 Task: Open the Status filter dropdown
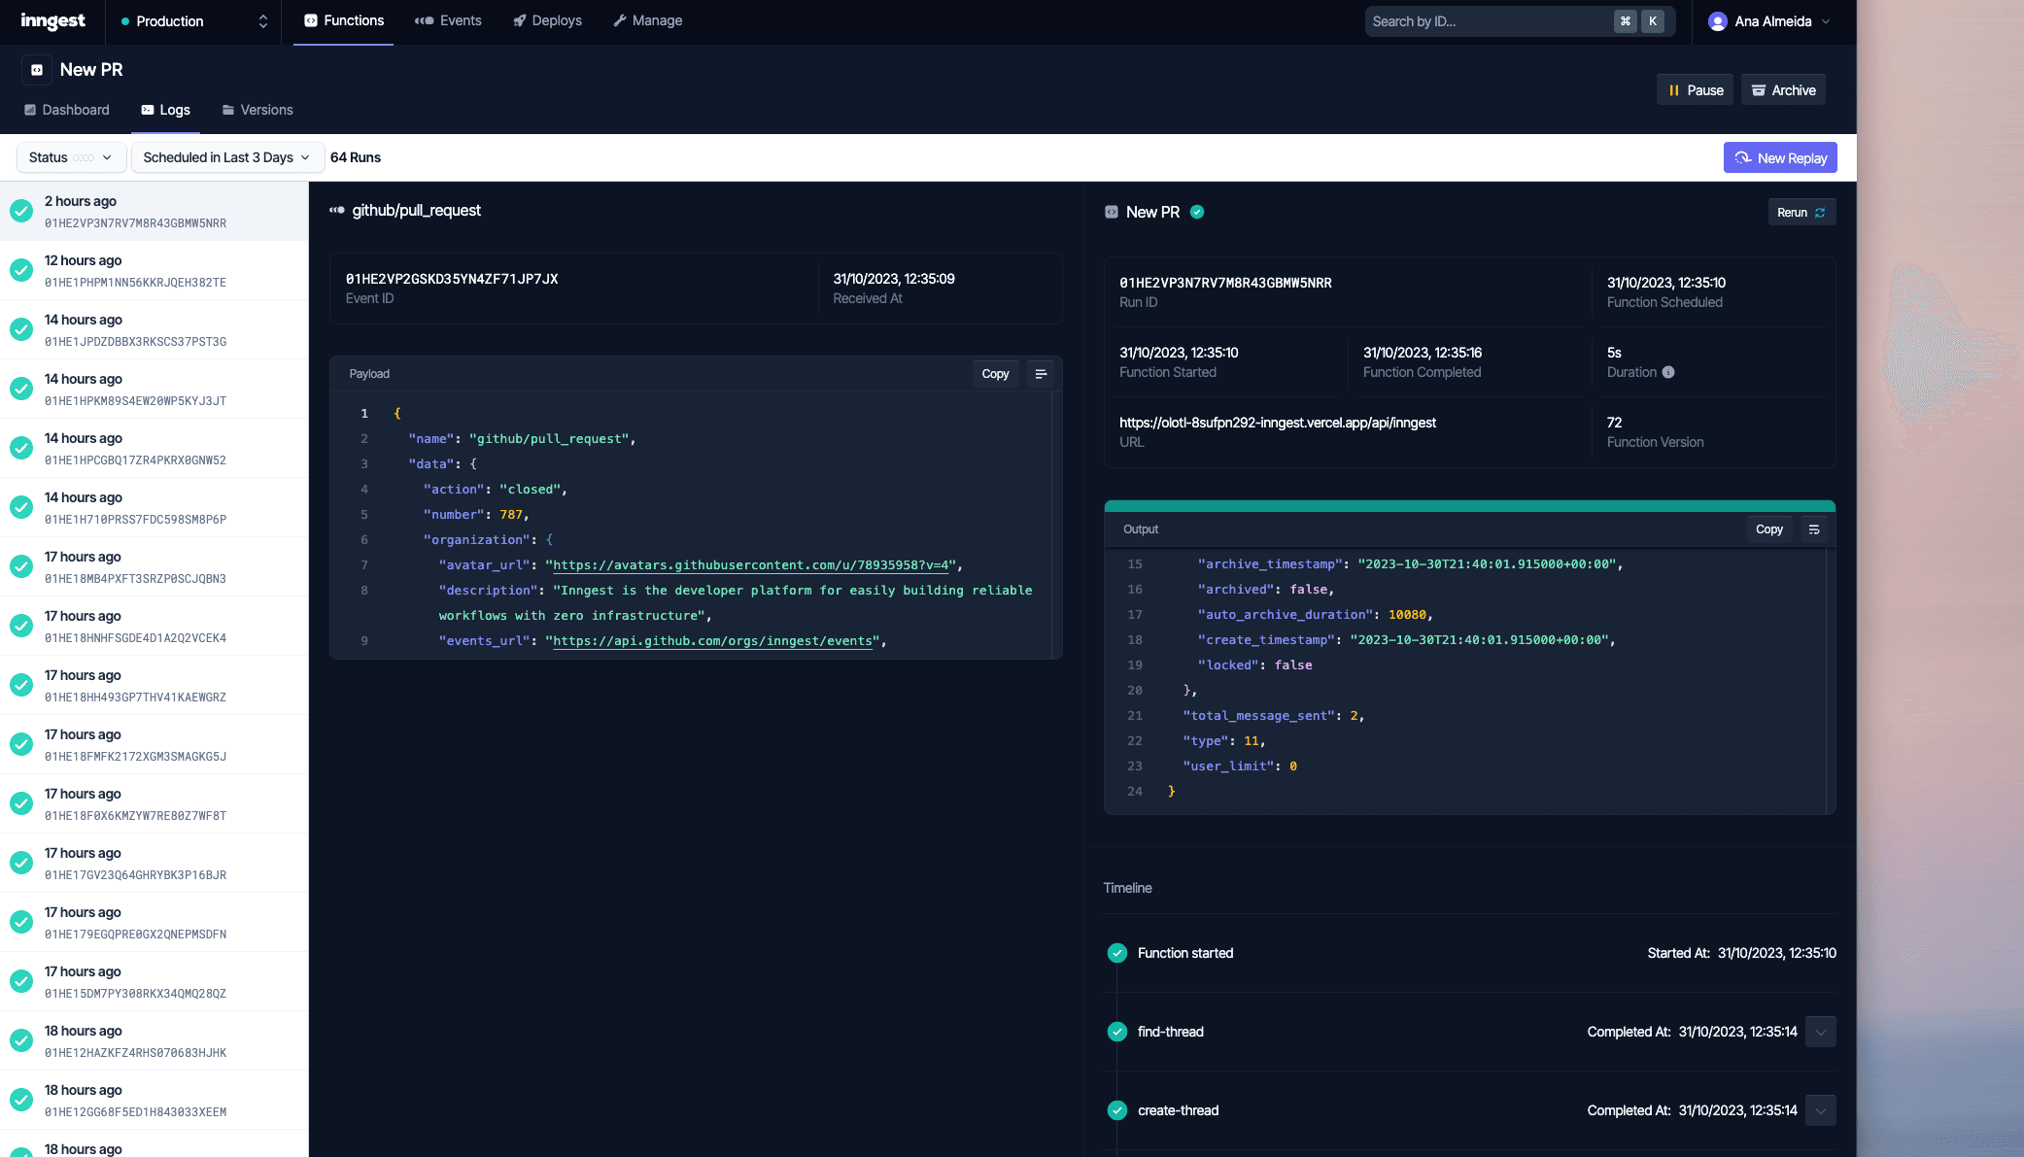[x=71, y=157]
